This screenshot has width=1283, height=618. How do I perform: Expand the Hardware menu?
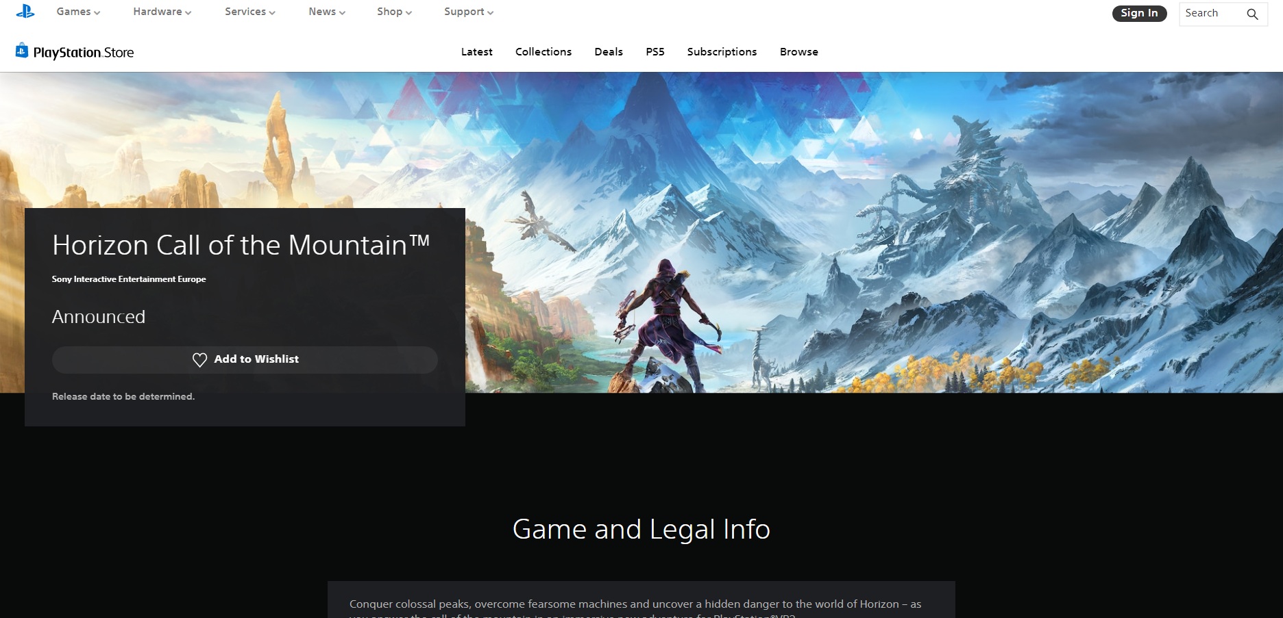(x=162, y=12)
